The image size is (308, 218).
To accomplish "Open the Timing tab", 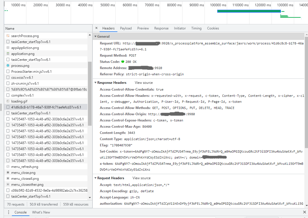I will pos(196,28).
